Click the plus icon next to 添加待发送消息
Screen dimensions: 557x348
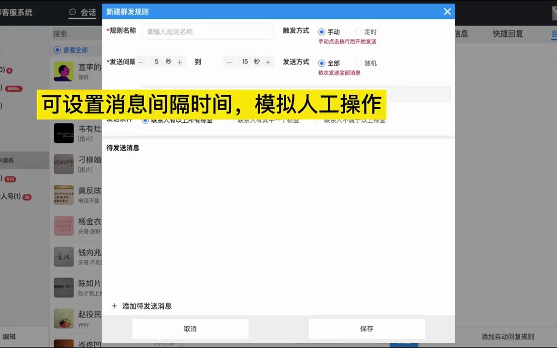click(115, 306)
